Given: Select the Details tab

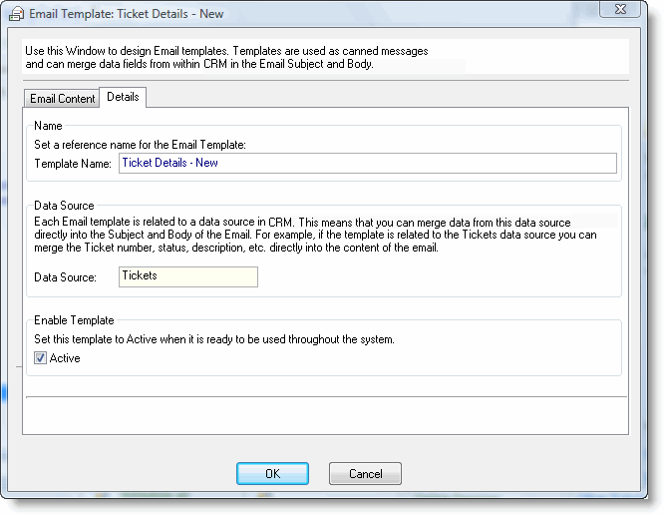Looking at the screenshot, I should (x=123, y=97).
